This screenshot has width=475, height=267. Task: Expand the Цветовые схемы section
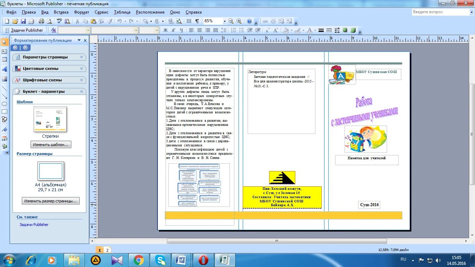point(49,68)
